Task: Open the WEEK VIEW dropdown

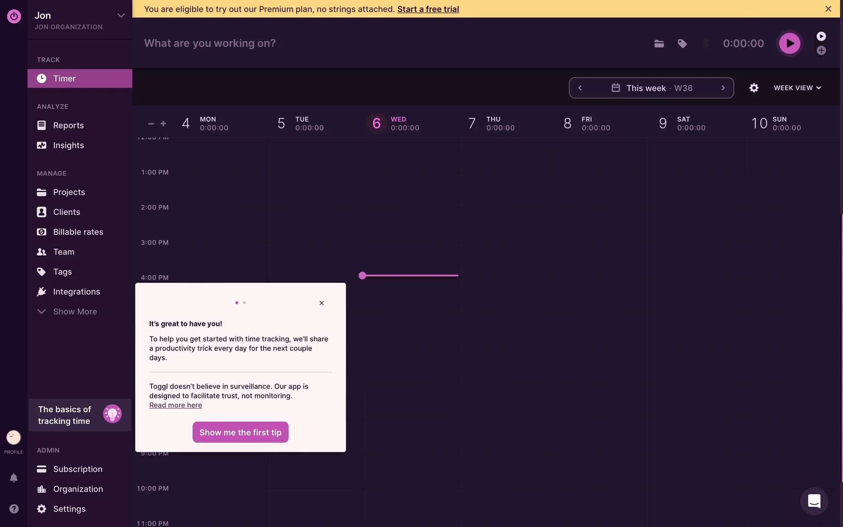Action: click(x=797, y=88)
